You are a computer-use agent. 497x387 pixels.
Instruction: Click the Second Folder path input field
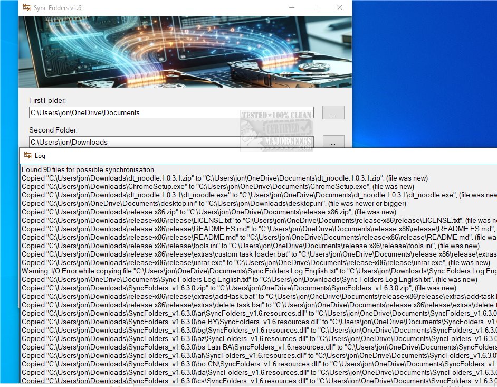point(171,142)
